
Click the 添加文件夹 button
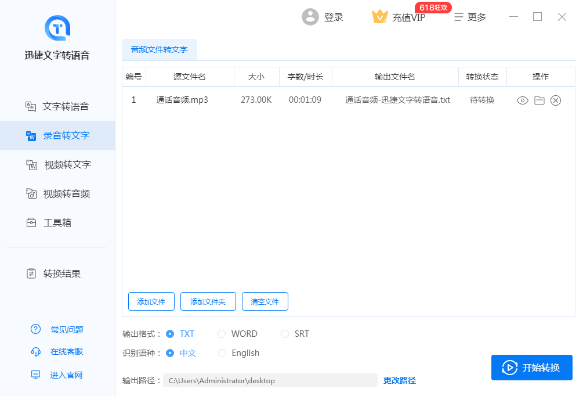[208, 301]
